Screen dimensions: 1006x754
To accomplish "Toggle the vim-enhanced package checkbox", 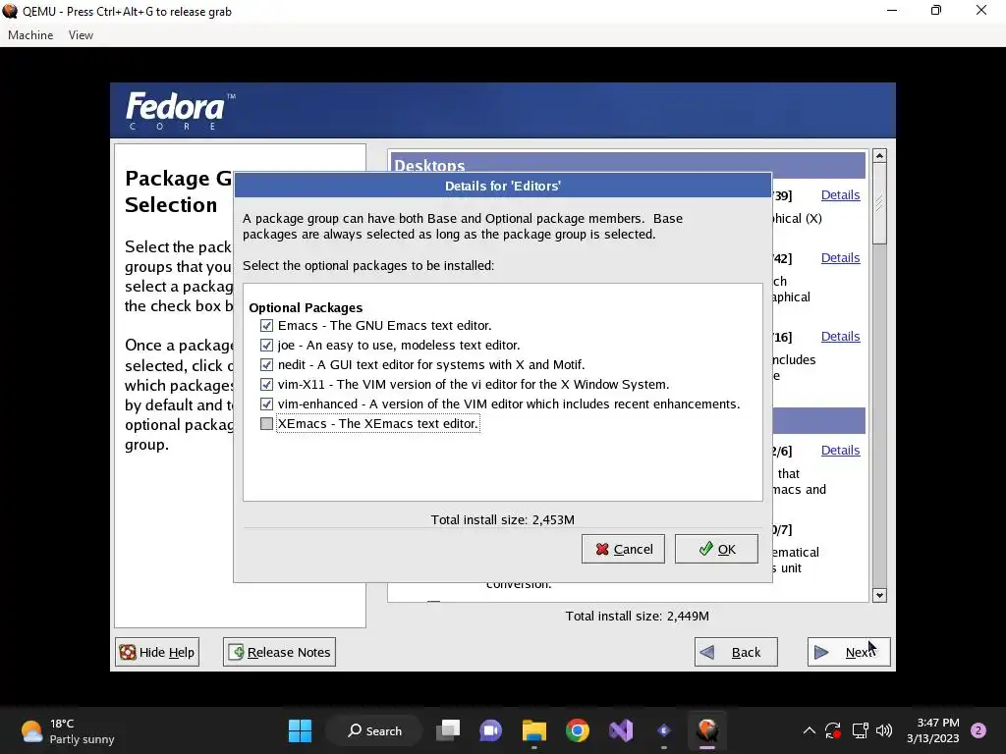I will [266, 404].
